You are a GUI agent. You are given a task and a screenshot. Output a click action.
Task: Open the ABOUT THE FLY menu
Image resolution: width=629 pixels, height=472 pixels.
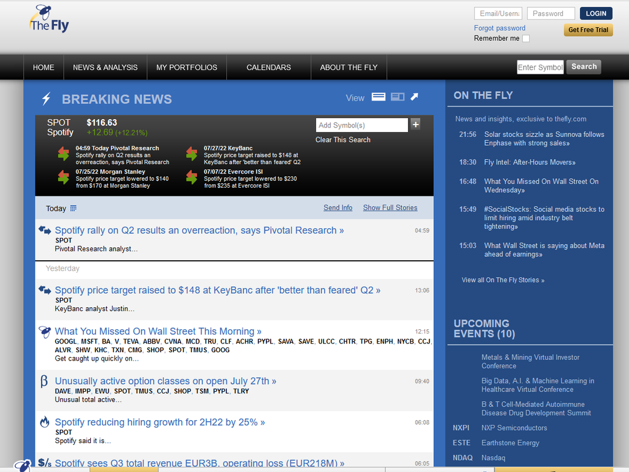coord(348,67)
